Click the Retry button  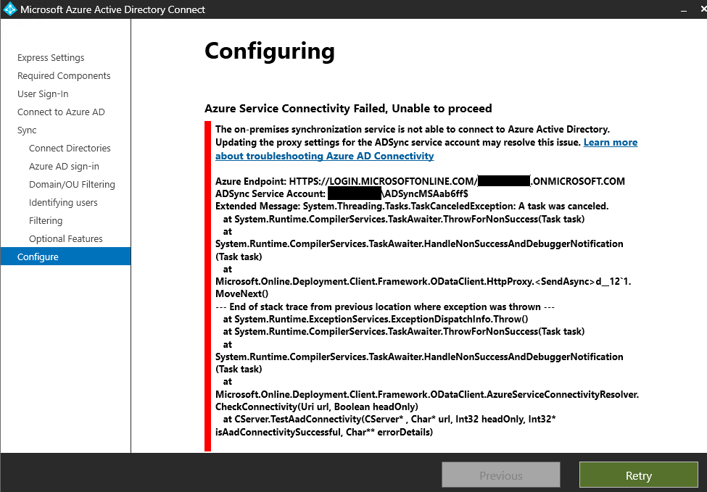[x=638, y=475]
